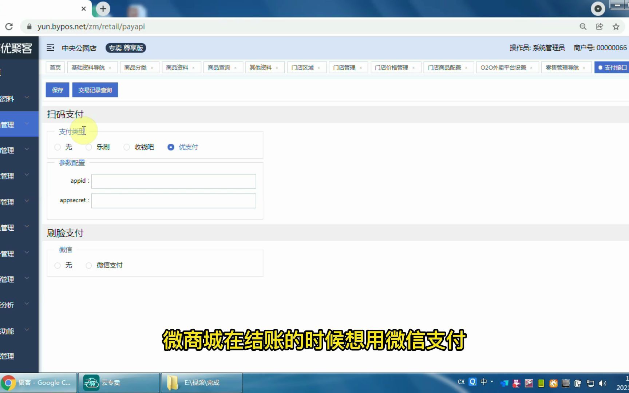Viewport: 629px width, 393px height.
Task: Expand the third sidebar menu chevron
Action: [27, 149]
